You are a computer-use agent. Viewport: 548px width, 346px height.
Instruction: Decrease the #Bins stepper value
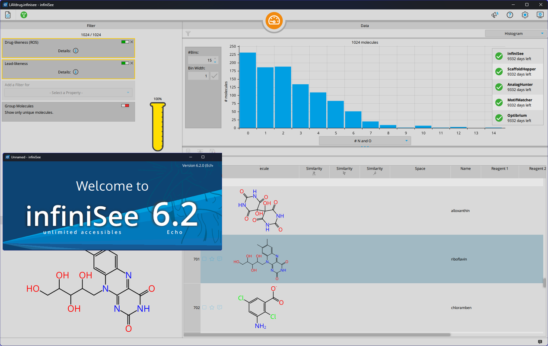click(x=215, y=62)
